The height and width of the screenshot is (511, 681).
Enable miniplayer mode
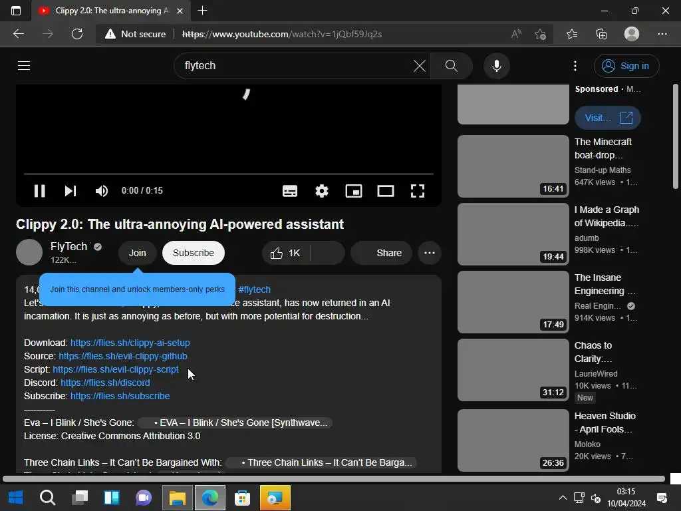point(354,191)
